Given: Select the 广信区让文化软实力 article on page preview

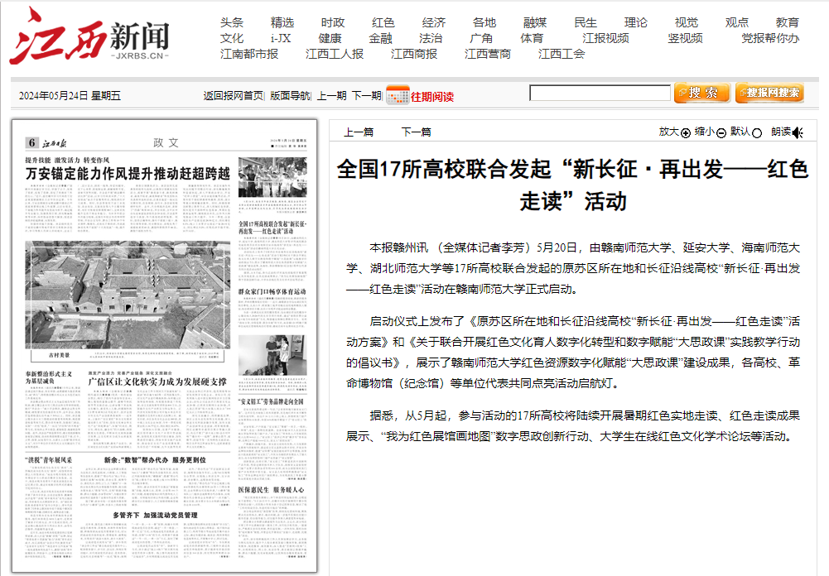Looking at the screenshot, I should (x=157, y=382).
